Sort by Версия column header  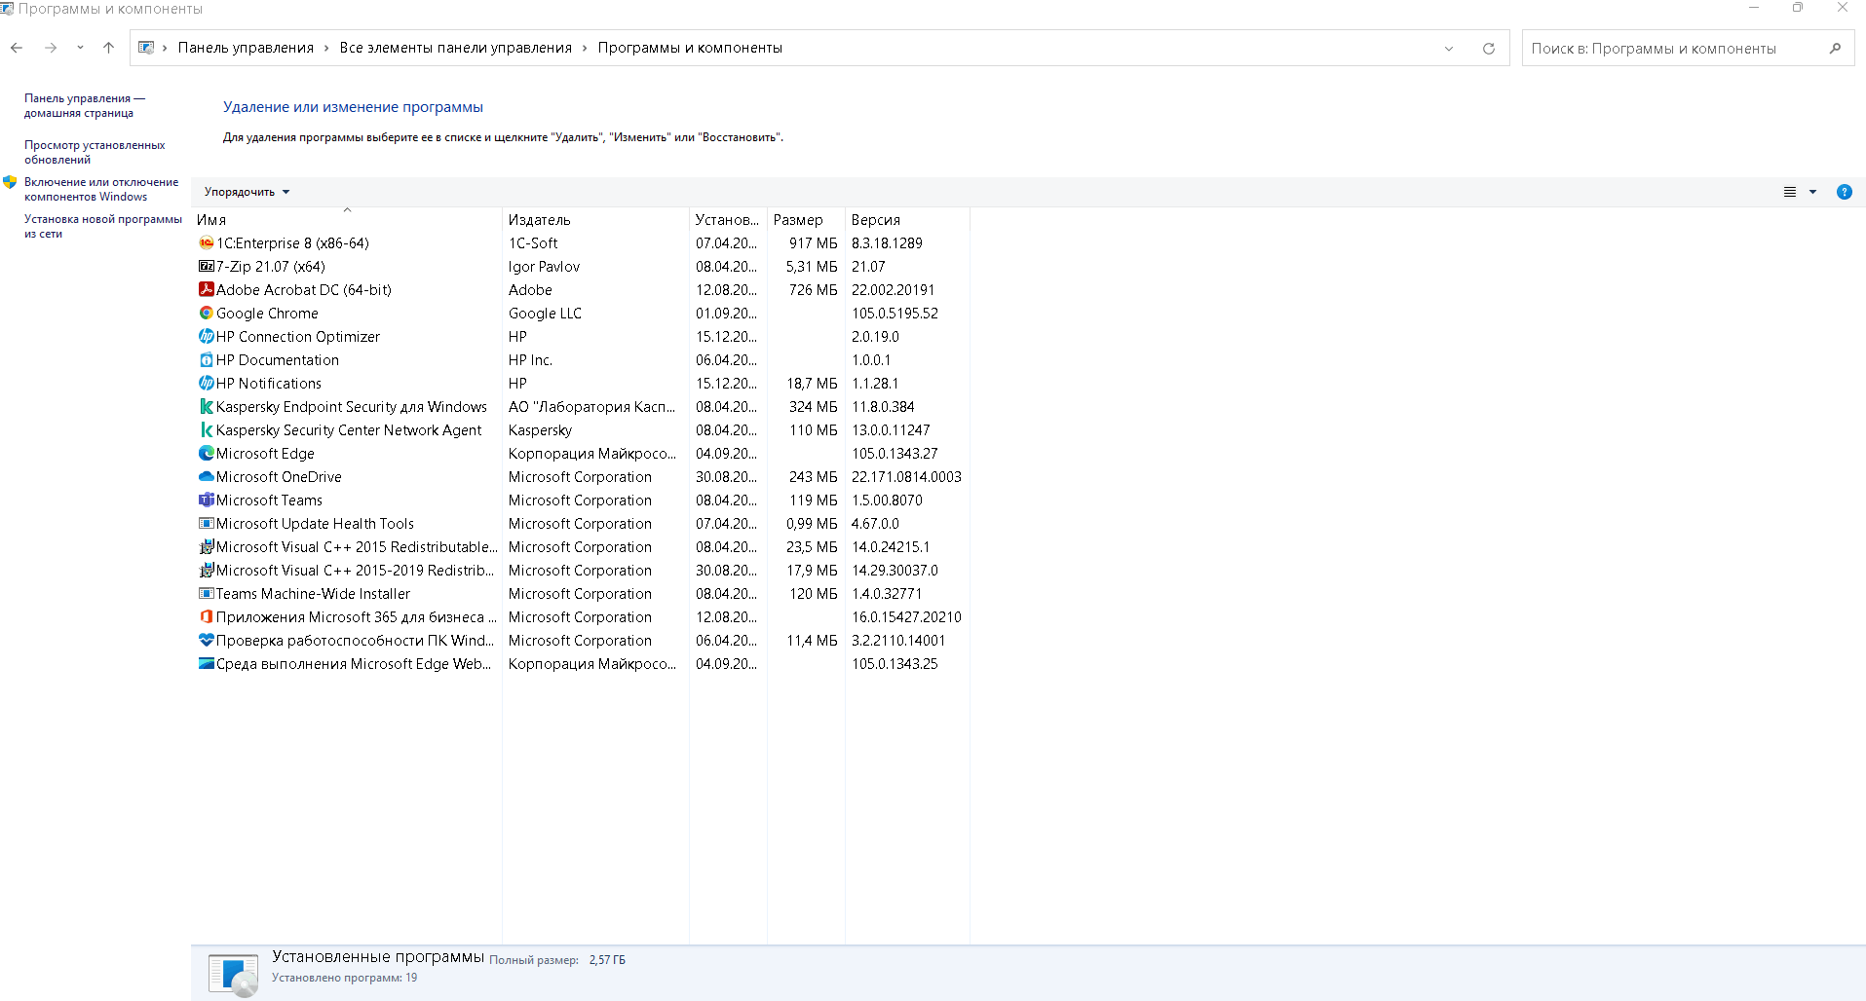tap(907, 220)
